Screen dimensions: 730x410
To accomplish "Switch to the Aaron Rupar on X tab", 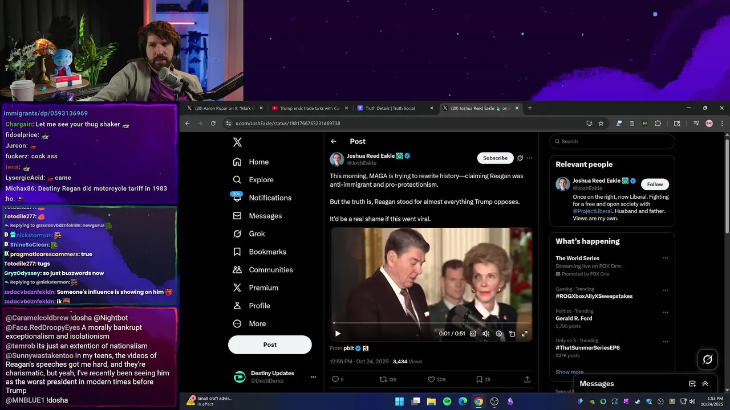I will point(224,108).
